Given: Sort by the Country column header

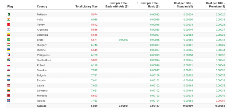Looking at the screenshot, I should 42,7.
